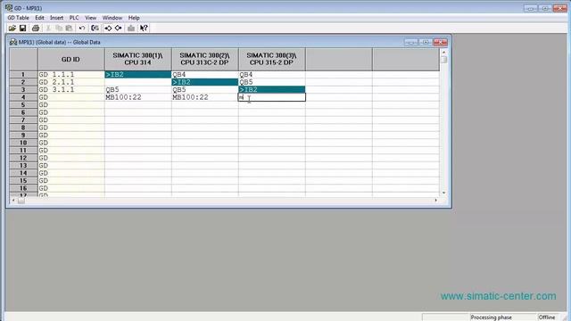Minimize the main GD application window
This screenshot has height=321, width=571.
click(530, 8)
